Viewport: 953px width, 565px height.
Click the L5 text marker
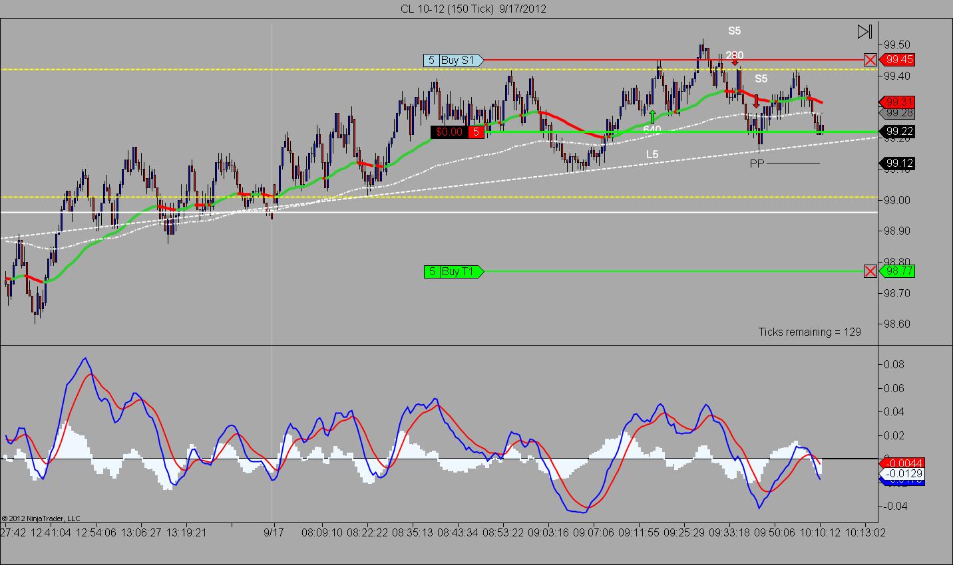(x=652, y=154)
